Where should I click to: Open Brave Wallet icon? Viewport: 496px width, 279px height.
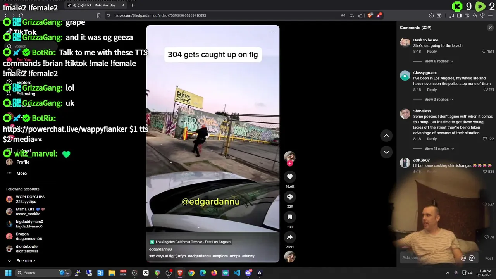coord(467,15)
